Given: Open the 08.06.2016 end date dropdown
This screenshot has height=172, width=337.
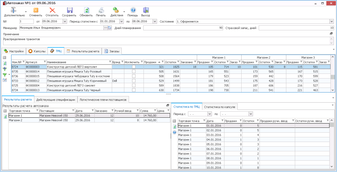Looking at the screenshot, I should [155, 21].
